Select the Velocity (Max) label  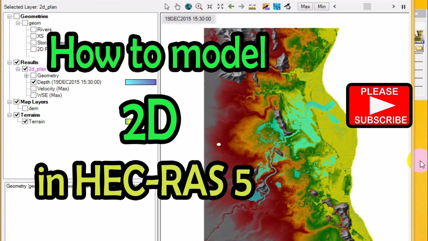coord(53,89)
